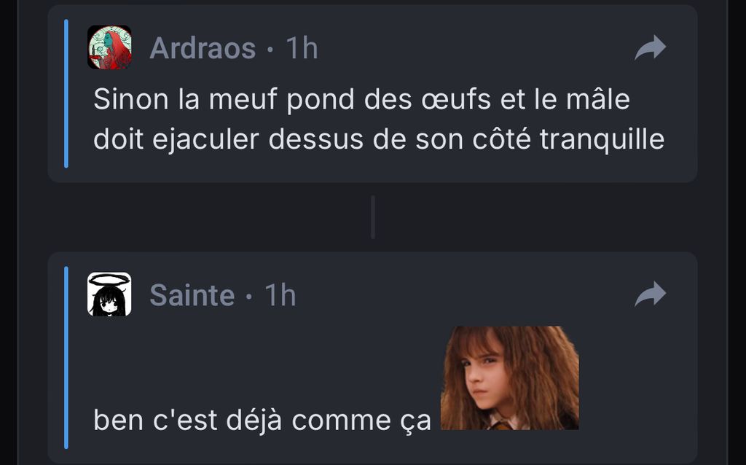746x465 pixels.
Task: Click the line starting with "Sinon la meuf"
Action: tap(361, 100)
